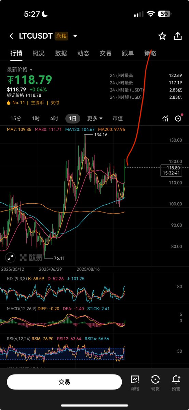Tap the RSI(6,12,24) indicator label

click(x=18, y=339)
